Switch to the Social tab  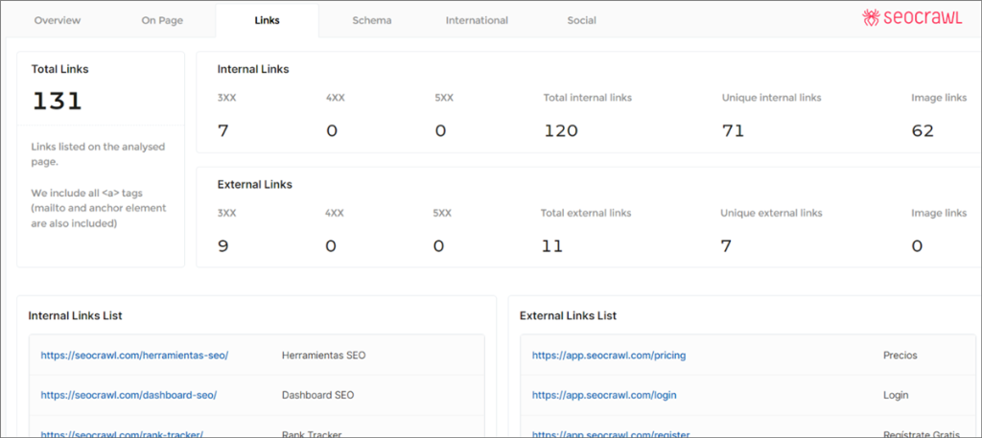(x=582, y=20)
